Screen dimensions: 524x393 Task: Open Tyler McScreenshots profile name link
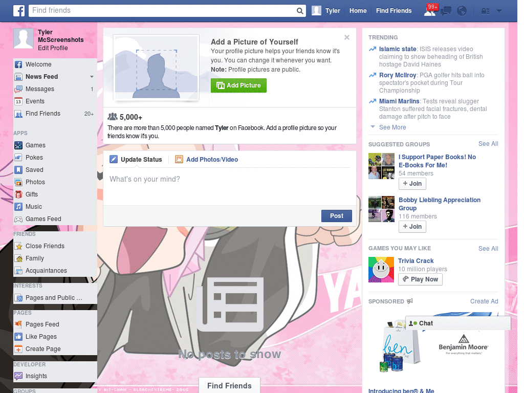60,36
